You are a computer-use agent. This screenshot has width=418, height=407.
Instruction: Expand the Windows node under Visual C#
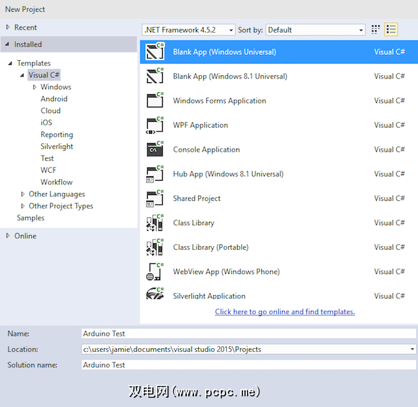tap(35, 87)
